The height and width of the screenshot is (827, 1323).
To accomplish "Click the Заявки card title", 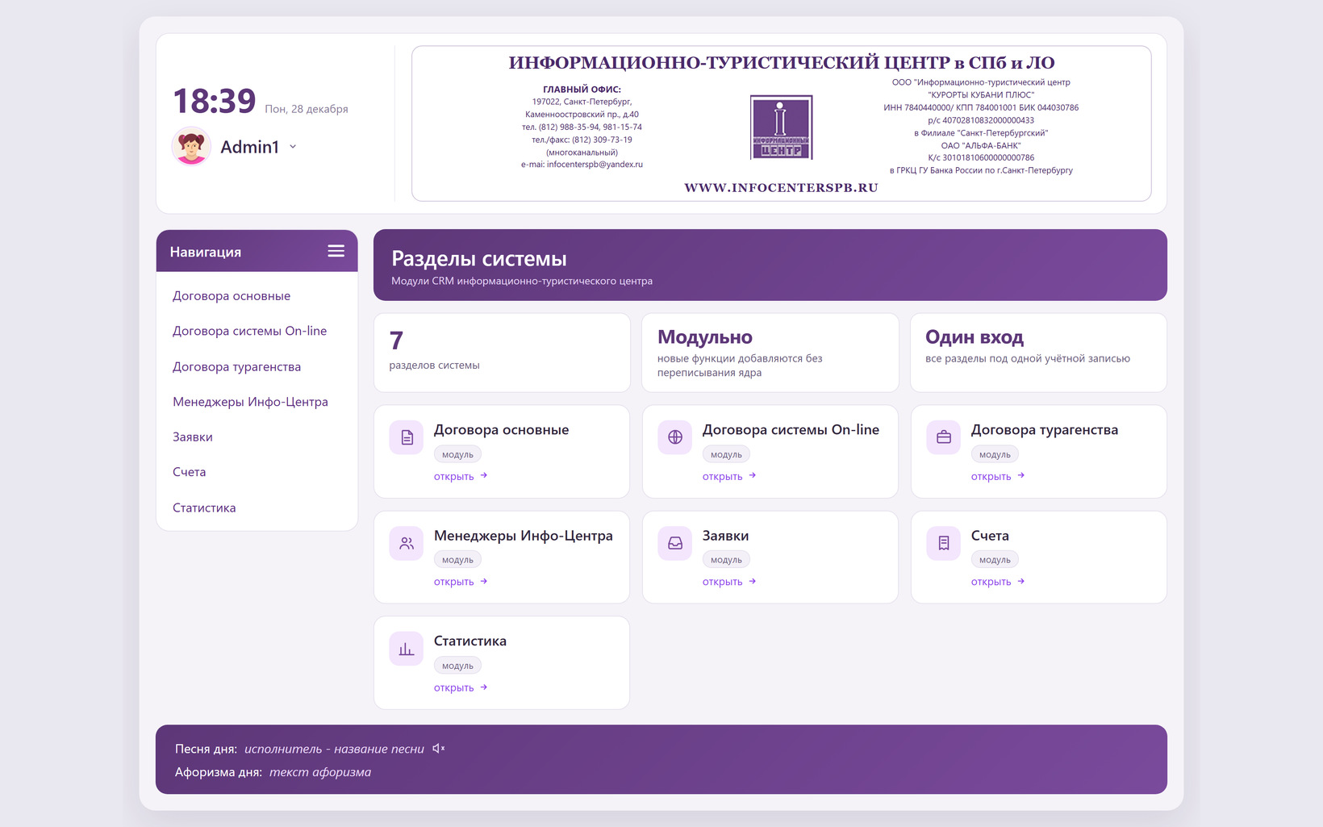I will tap(725, 536).
